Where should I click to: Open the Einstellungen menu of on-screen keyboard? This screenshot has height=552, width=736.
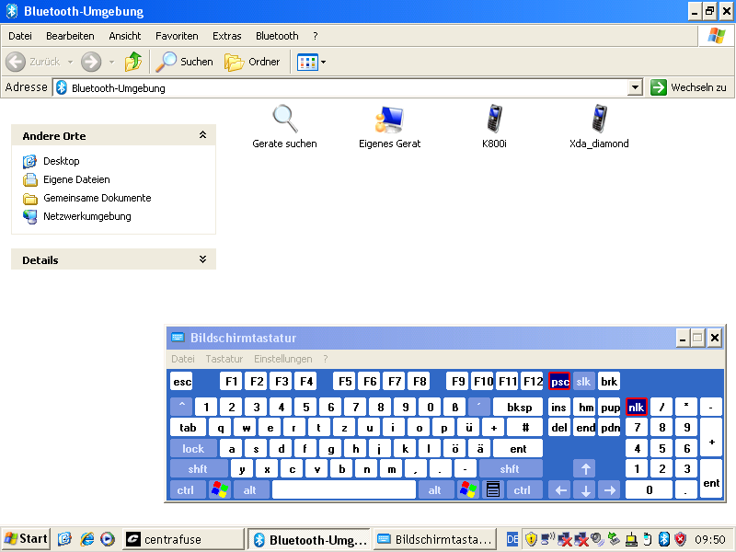pyautogui.click(x=282, y=359)
